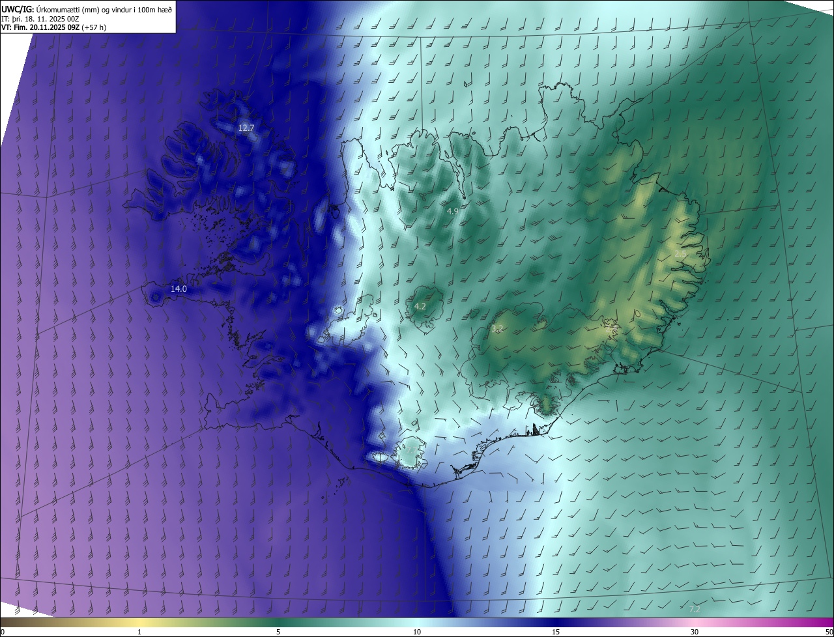
Task: Click the 2.4 value label on the map
Action: [x=611, y=330]
